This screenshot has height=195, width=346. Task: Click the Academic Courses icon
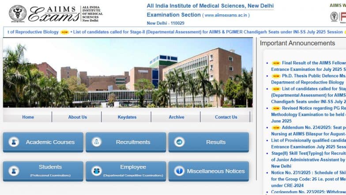[x=14, y=142]
